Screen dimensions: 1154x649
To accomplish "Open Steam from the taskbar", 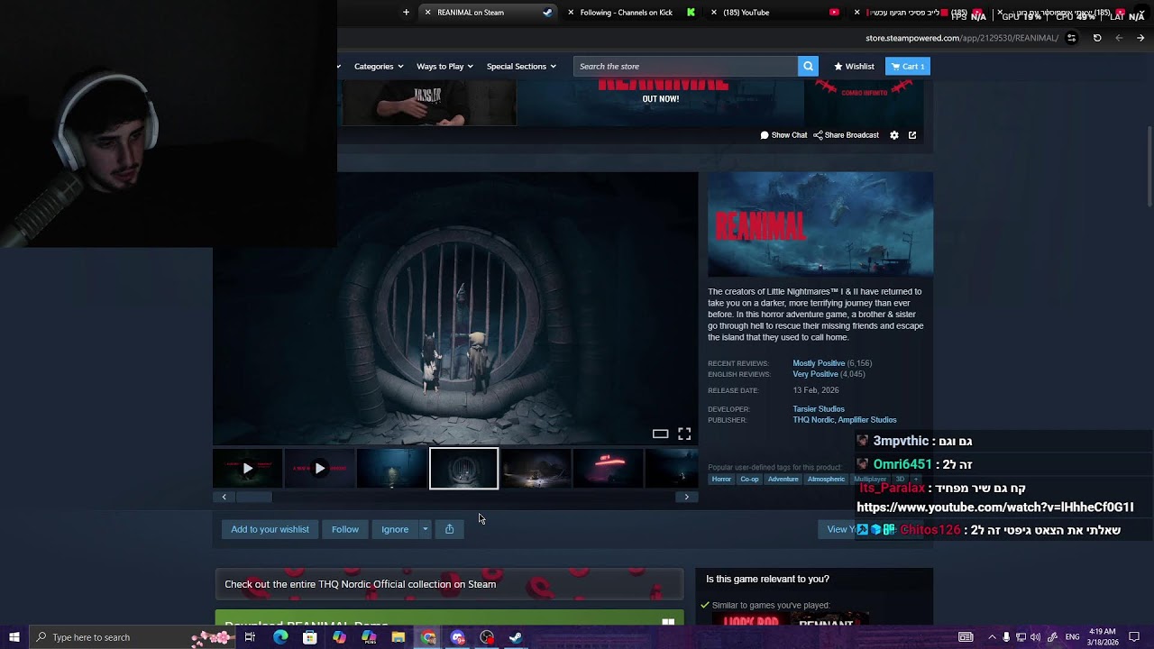I will coord(515,637).
